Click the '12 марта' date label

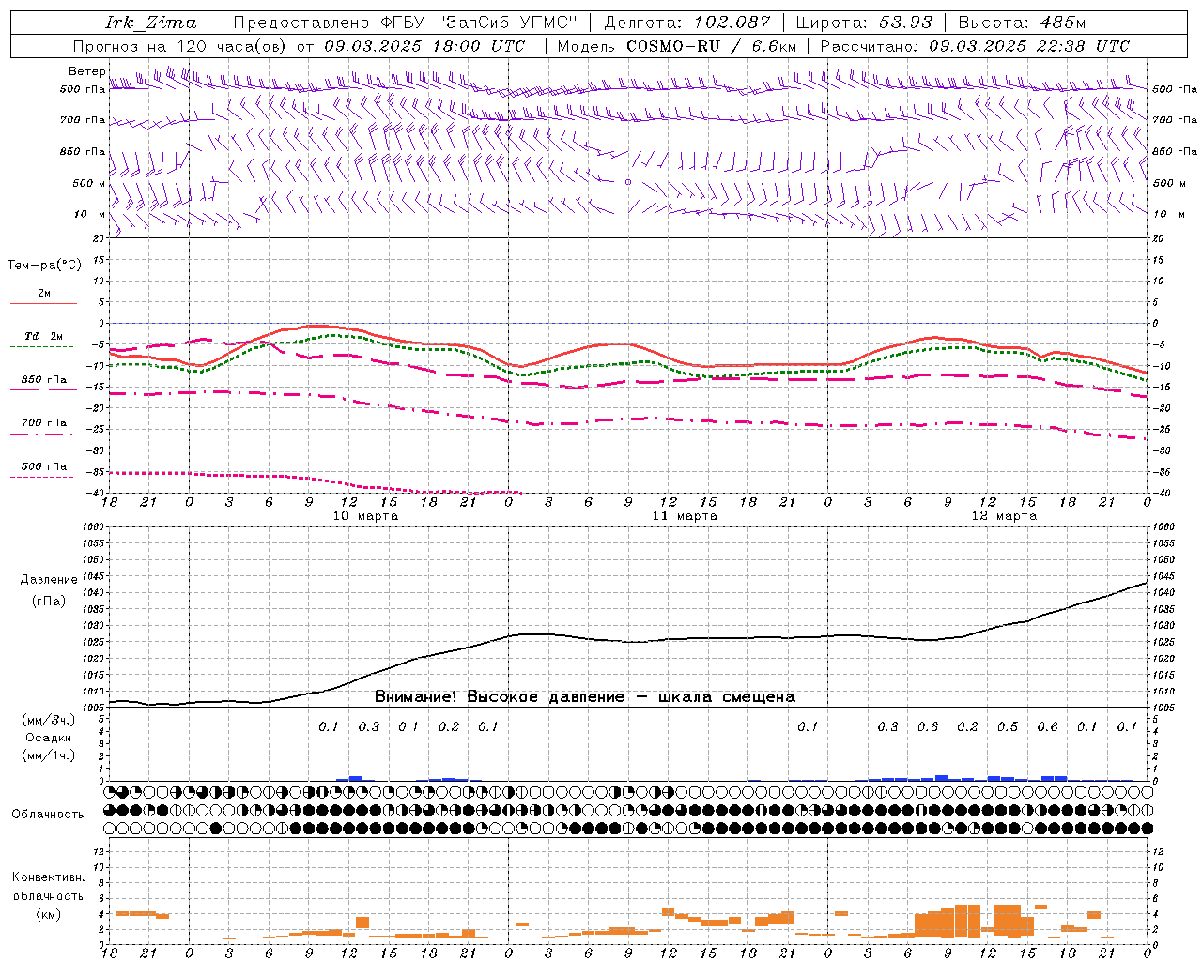pyautogui.click(x=1004, y=516)
